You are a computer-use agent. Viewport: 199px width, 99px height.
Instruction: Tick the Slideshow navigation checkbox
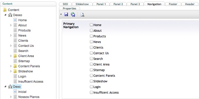click(91, 81)
